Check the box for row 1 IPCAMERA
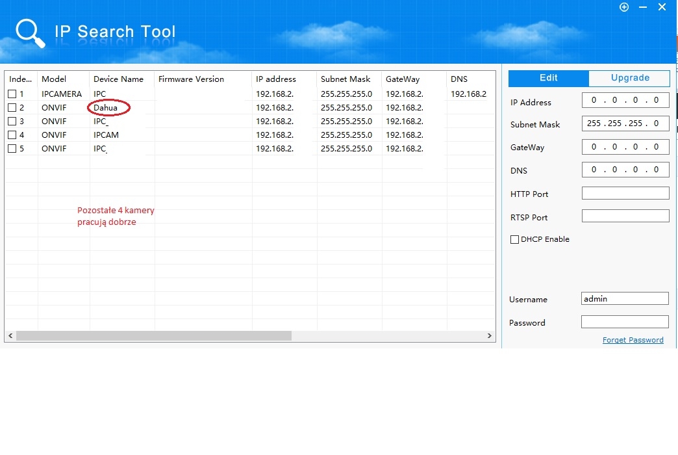 12,94
